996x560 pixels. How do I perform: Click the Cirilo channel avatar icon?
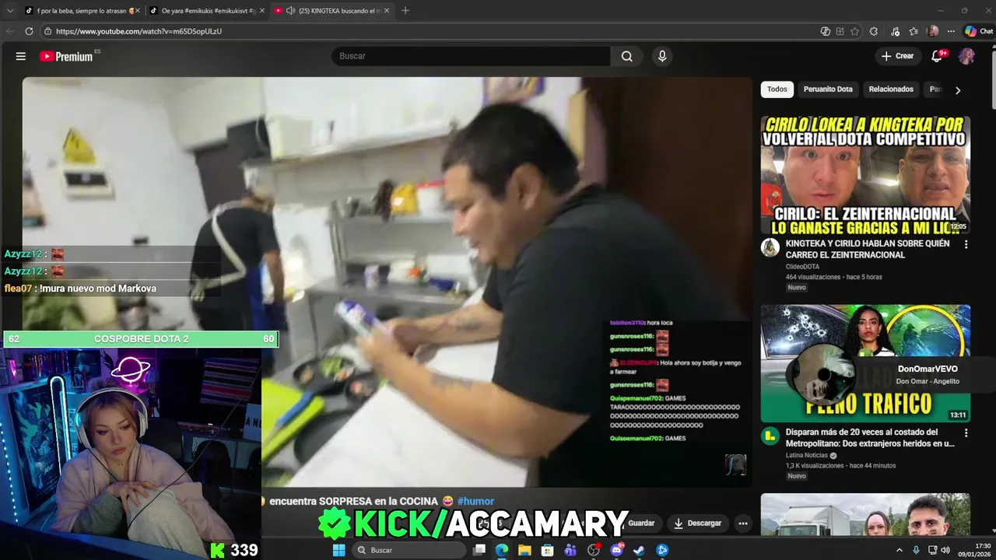tap(770, 248)
